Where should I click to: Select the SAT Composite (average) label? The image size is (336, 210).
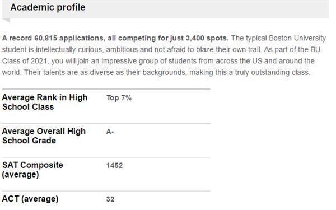(x=32, y=170)
